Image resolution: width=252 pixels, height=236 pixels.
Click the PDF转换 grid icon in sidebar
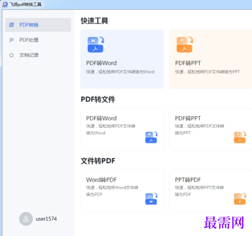click(12, 25)
